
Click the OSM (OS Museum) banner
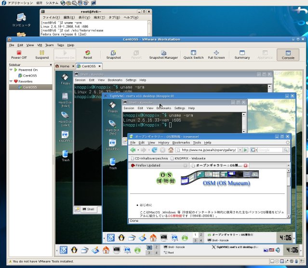[x=220, y=178]
